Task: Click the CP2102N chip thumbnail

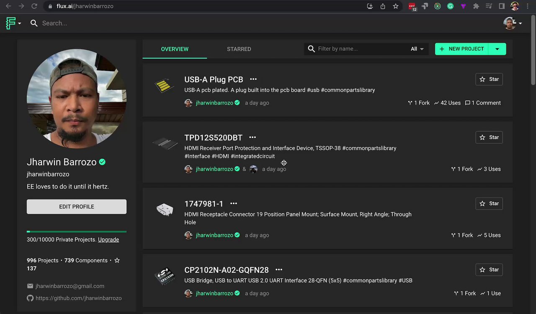Action: [165, 277]
